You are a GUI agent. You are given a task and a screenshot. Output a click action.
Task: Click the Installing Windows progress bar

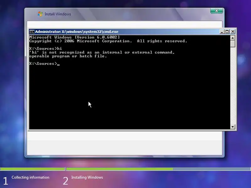pyautogui.click(x=158, y=169)
